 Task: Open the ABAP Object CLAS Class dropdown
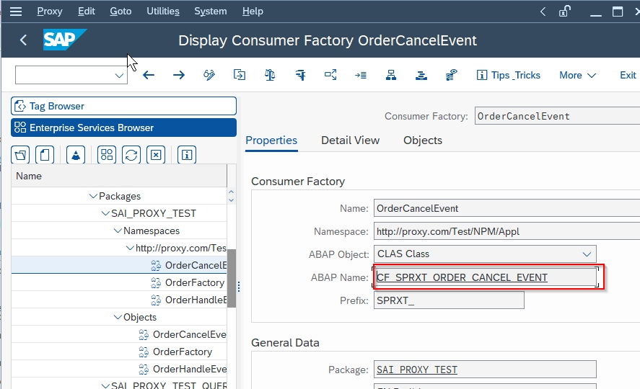click(587, 254)
